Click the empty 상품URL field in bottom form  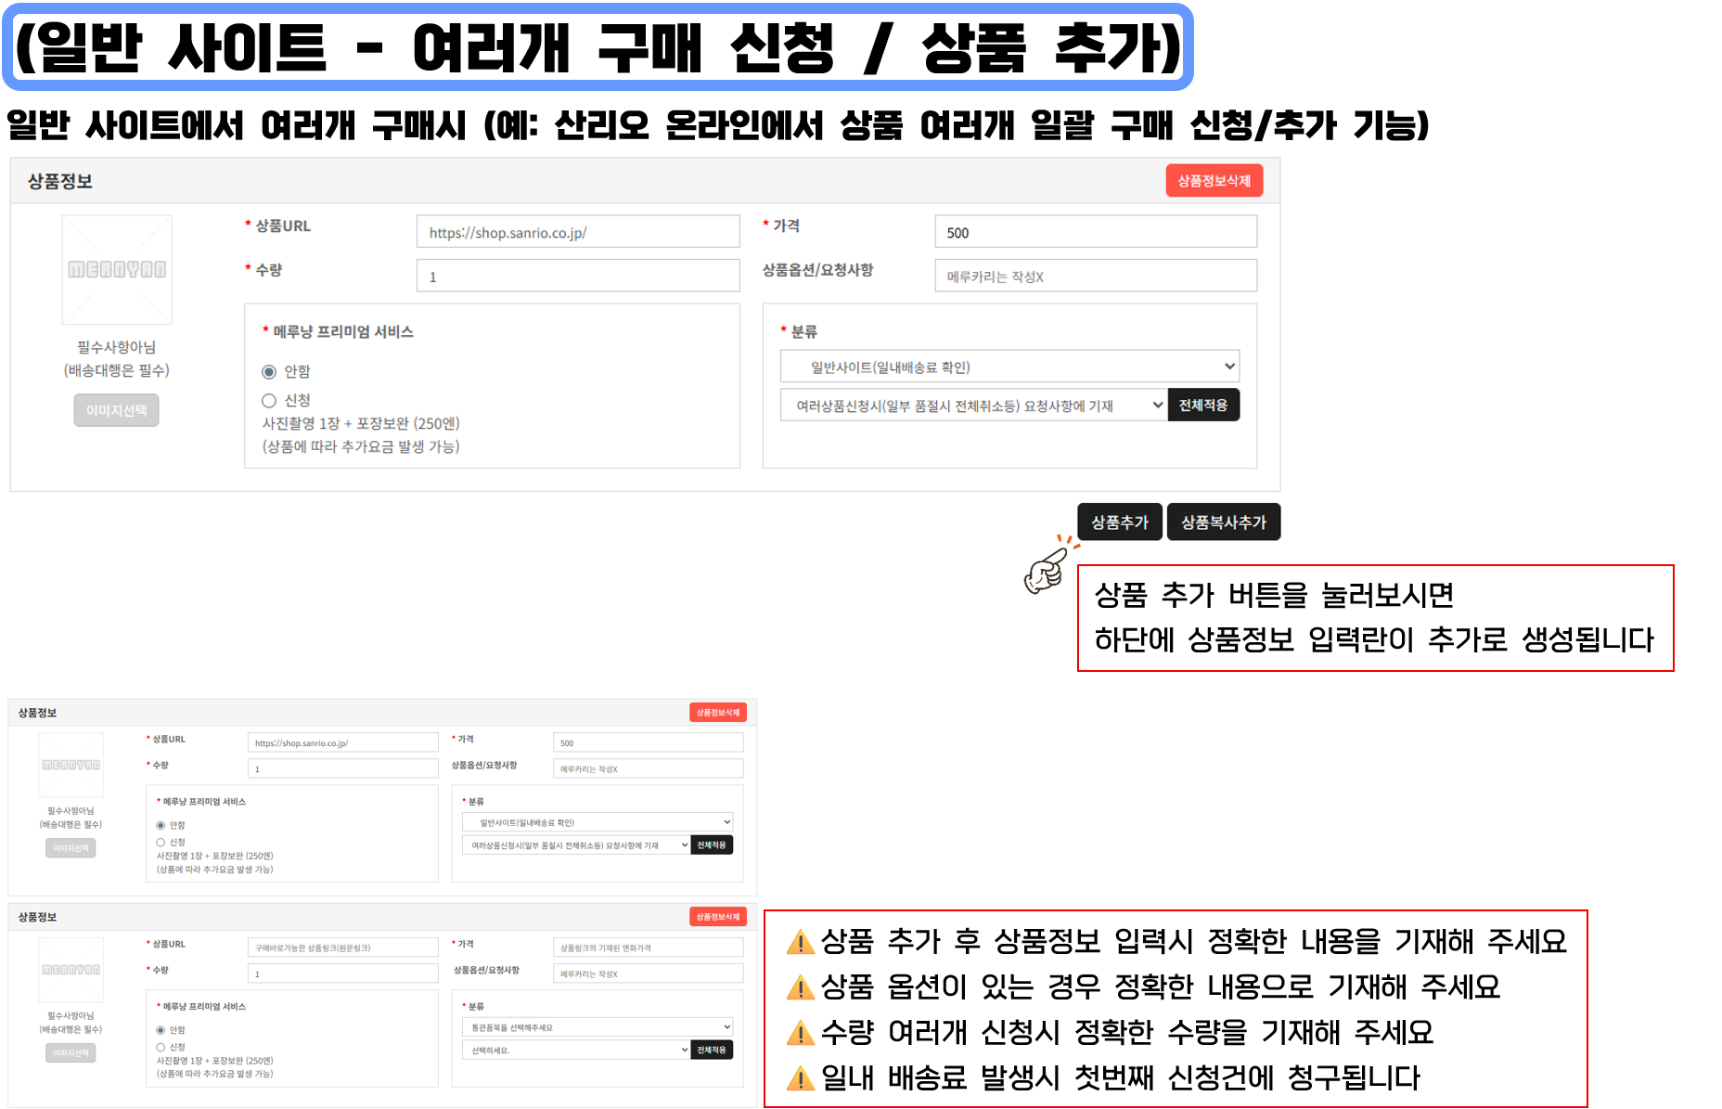point(342,948)
